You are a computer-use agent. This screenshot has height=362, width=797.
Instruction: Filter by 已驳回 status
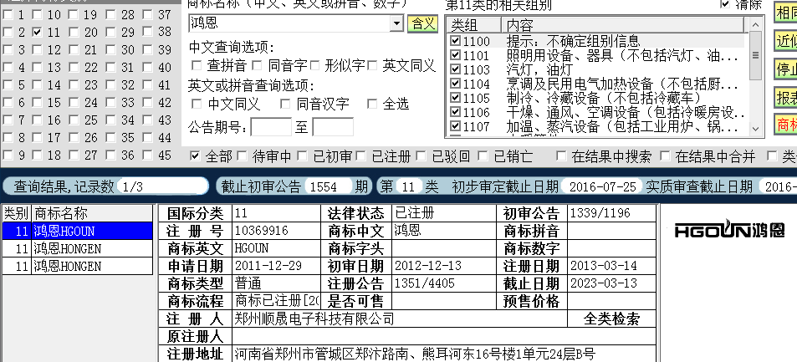click(x=421, y=156)
